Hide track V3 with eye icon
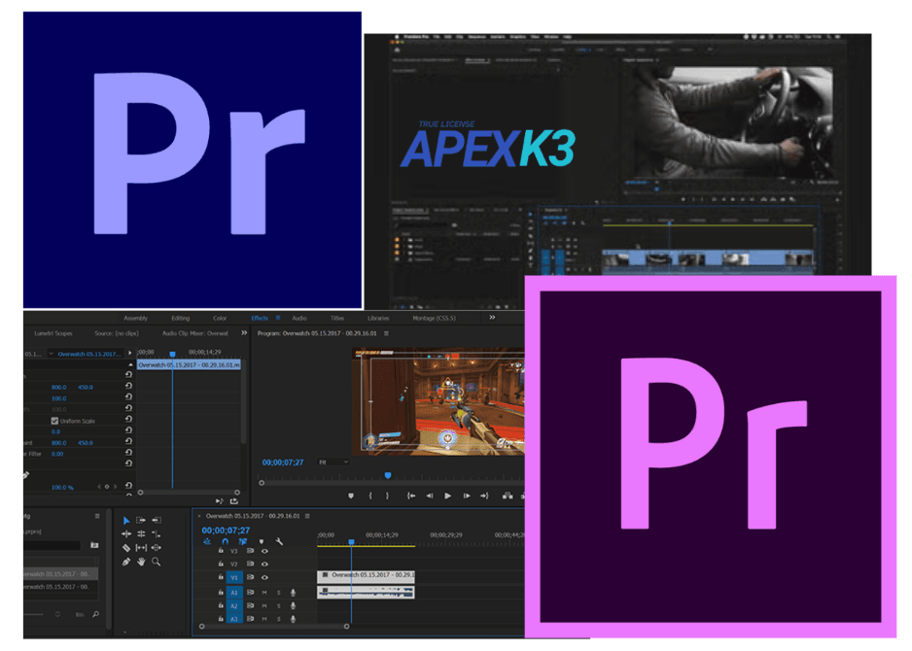This screenshot has width=912, height=651. pyautogui.click(x=264, y=551)
